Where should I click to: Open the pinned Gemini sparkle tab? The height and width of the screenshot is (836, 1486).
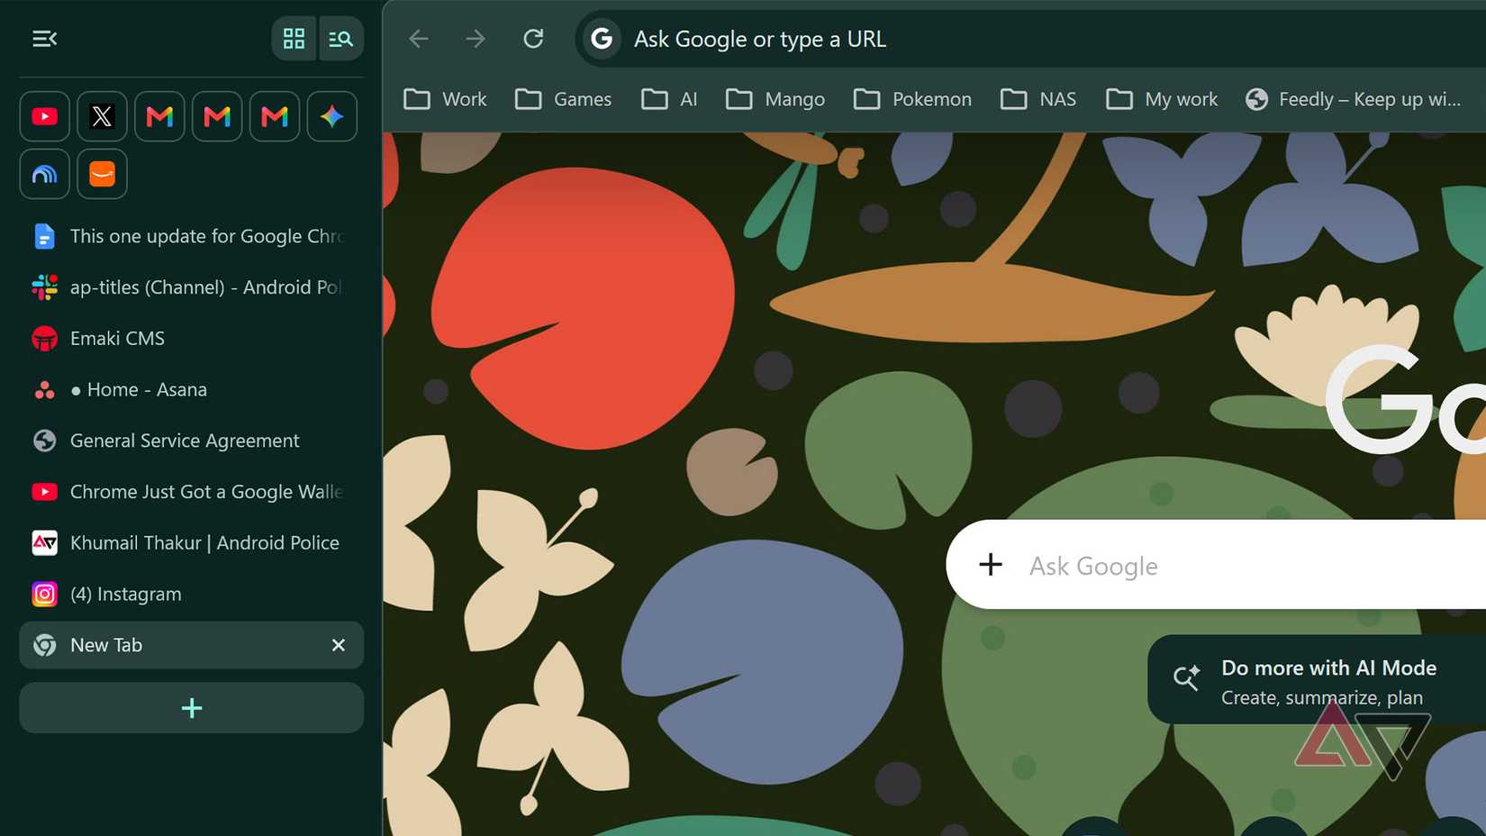332,116
